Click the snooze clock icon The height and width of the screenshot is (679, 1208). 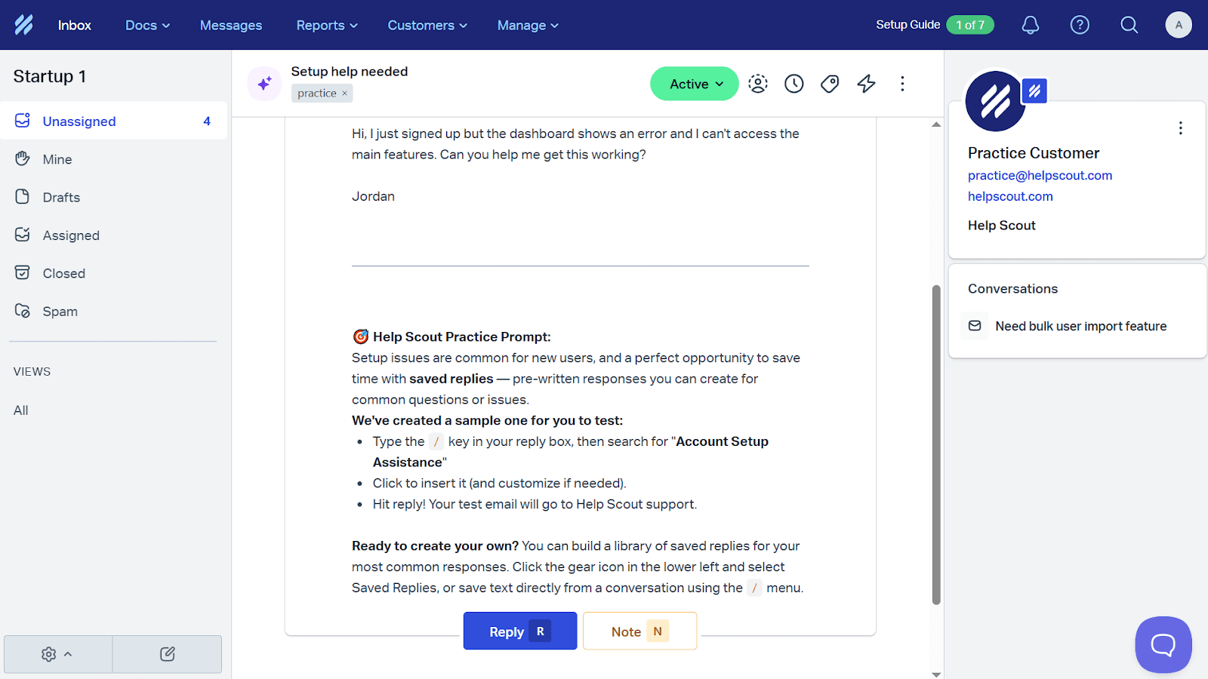pyautogui.click(x=794, y=84)
